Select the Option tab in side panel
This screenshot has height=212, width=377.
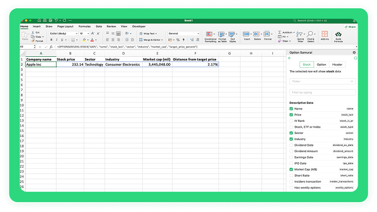pos(322,64)
